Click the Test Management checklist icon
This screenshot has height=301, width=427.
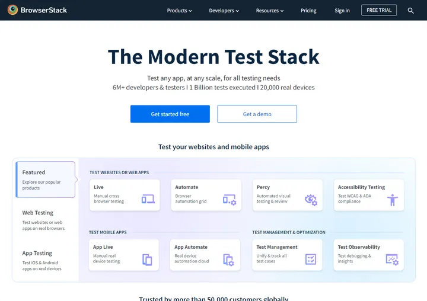(x=311, y=259)
